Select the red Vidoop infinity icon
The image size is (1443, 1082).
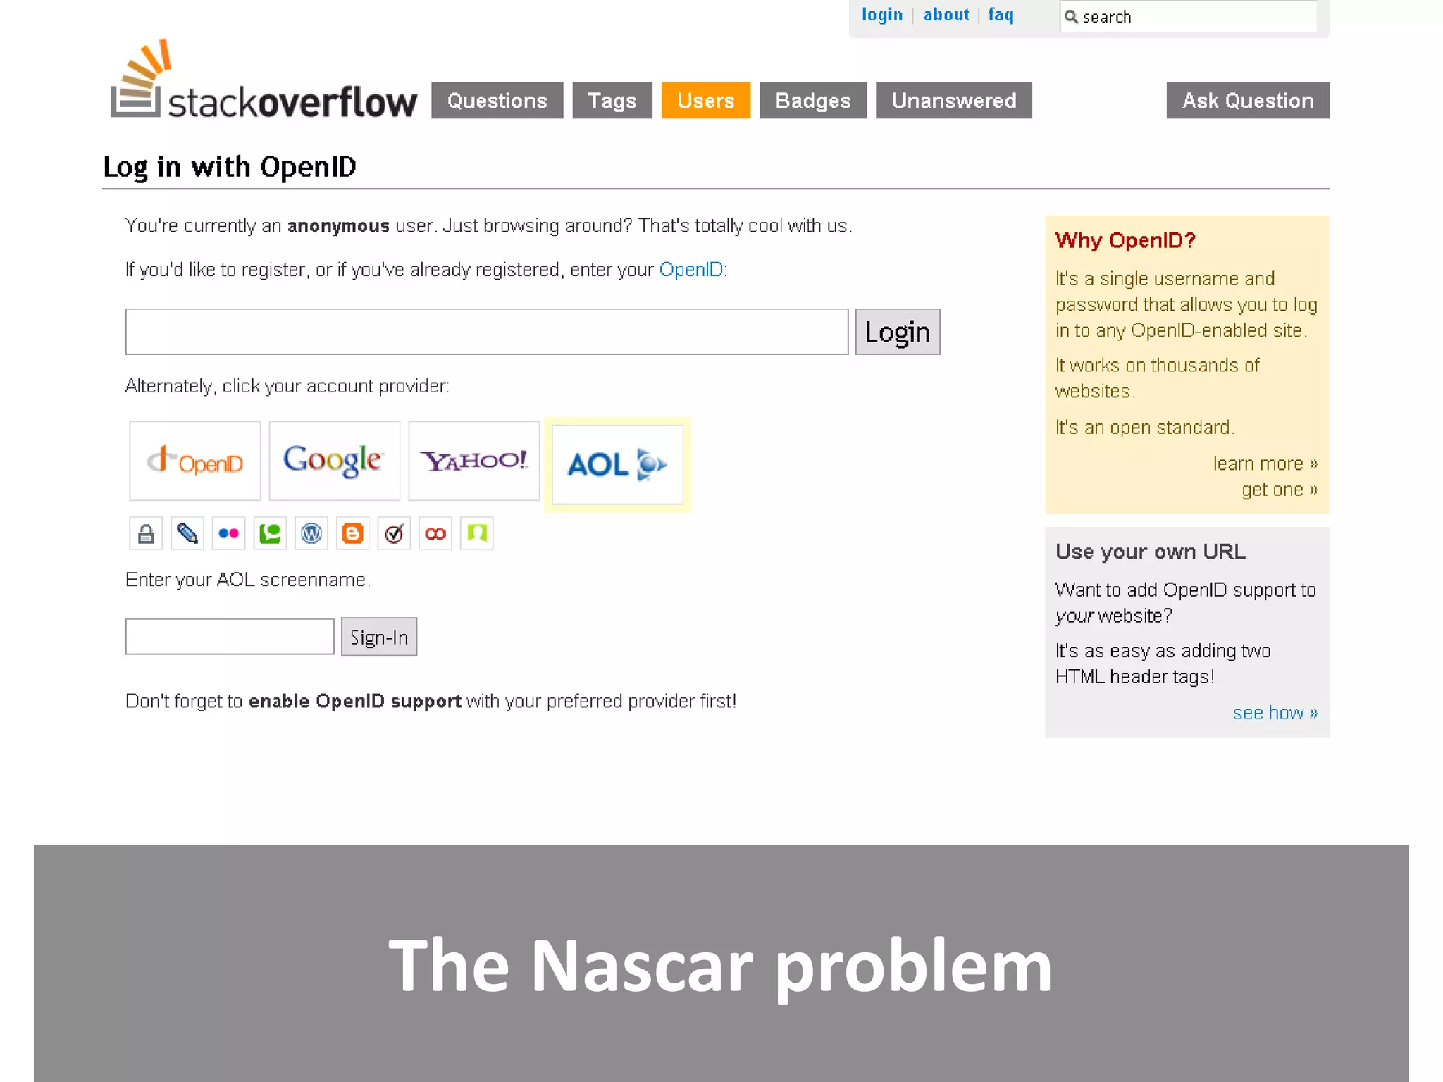click(x=435, y=533)
